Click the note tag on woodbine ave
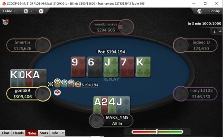Image resolution: width=223 pixels, height=137 pixels. pos(120,27)
